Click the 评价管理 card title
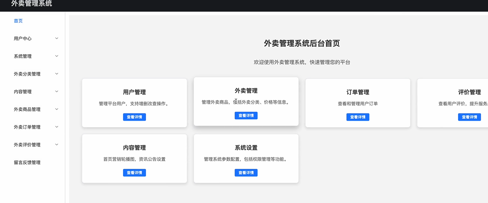488x203 pixels. pos(470,92)
